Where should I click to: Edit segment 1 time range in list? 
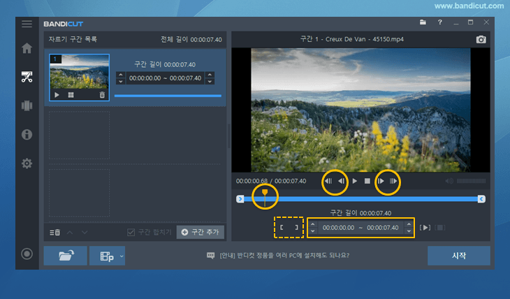166,78
